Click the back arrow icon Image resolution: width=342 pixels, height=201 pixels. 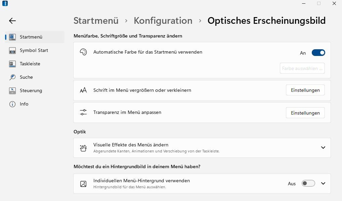(x=12, y=21)
